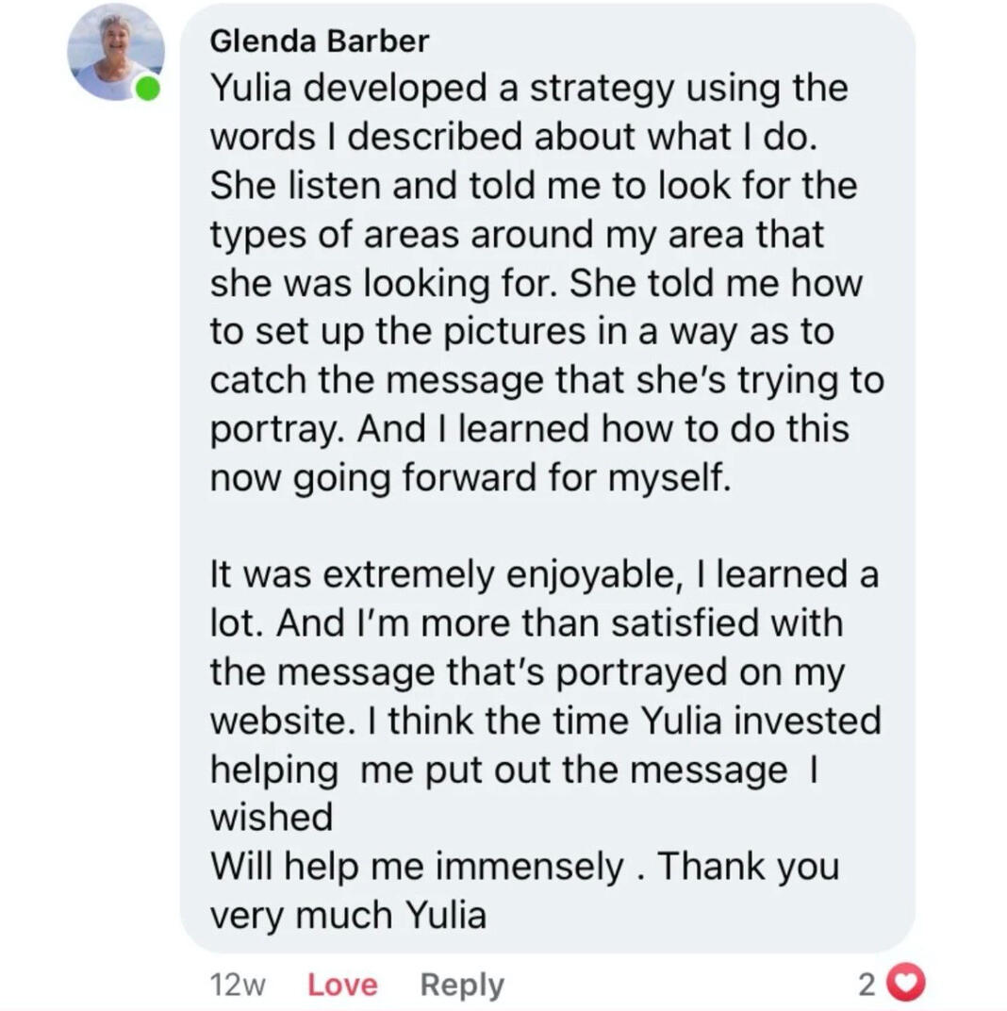
Task: Click the line containing only 'wished'
Action: click(x=272, y=817)
